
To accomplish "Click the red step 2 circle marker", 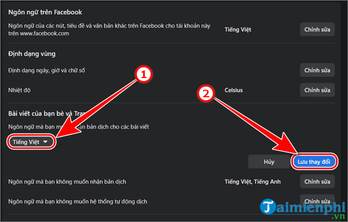I will coord(206,95).
